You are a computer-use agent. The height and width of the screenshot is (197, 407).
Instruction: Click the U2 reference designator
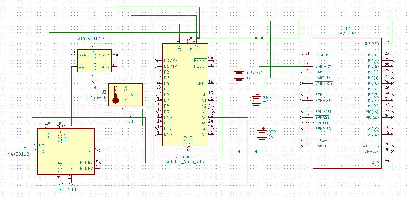(347, 29)
